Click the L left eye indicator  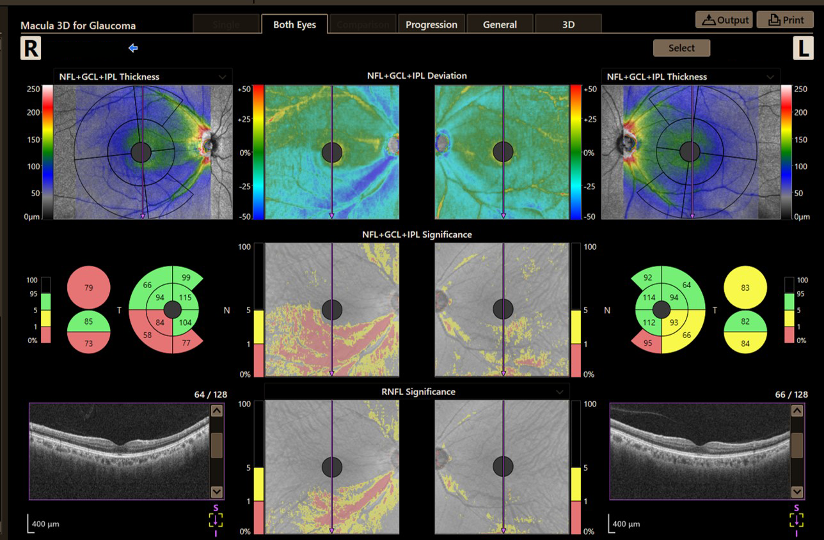(804, 49)
